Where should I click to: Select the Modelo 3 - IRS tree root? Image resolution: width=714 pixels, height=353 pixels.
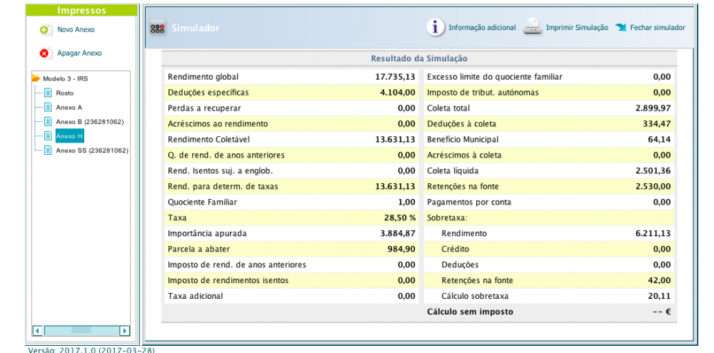tap(66, 78)
